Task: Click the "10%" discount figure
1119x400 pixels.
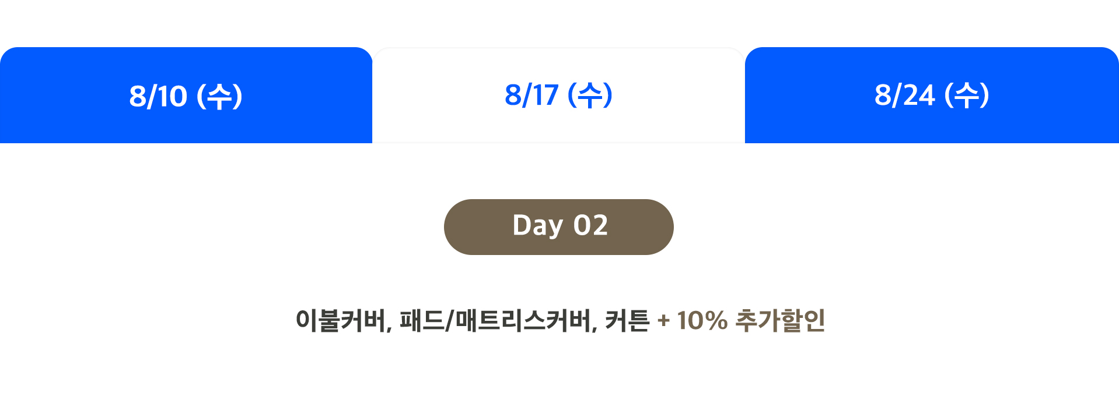Action: [x=702, y=321]
